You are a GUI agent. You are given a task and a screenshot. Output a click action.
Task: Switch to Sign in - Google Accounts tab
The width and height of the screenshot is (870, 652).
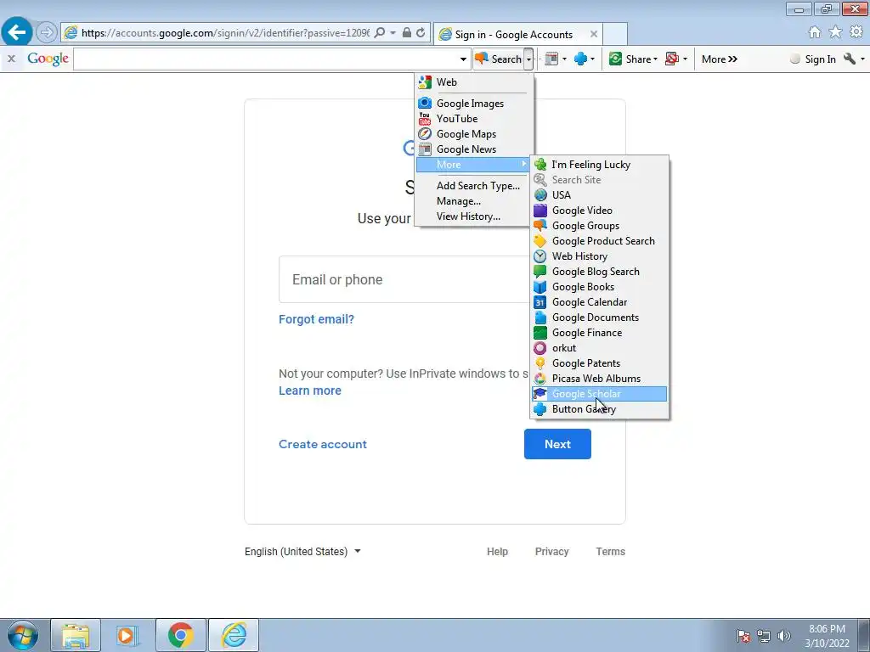coord(517,34)
